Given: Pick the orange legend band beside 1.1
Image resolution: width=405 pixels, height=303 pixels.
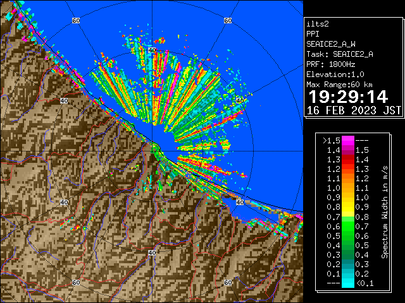Looking at the screenshot, I should click(x=348, y=179).
